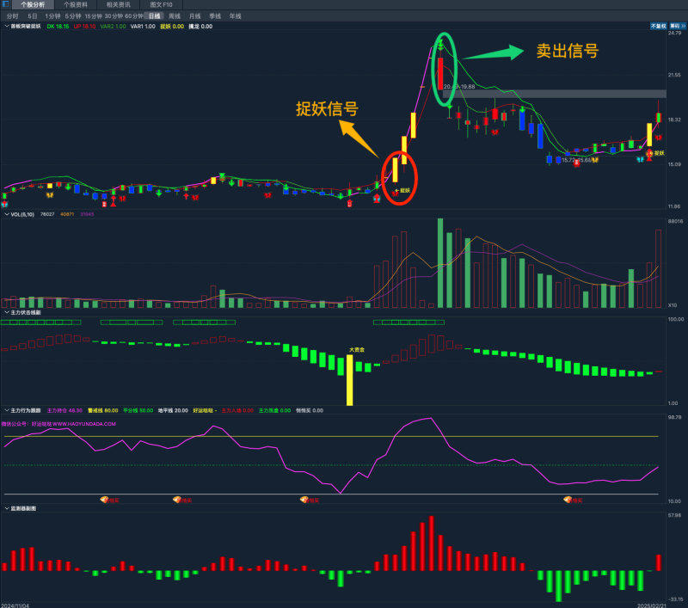Select the 分时 chart period
Image resolution: width=688 pixels, height=608 pixels.
pyautogui.click(x=12, y=16)
